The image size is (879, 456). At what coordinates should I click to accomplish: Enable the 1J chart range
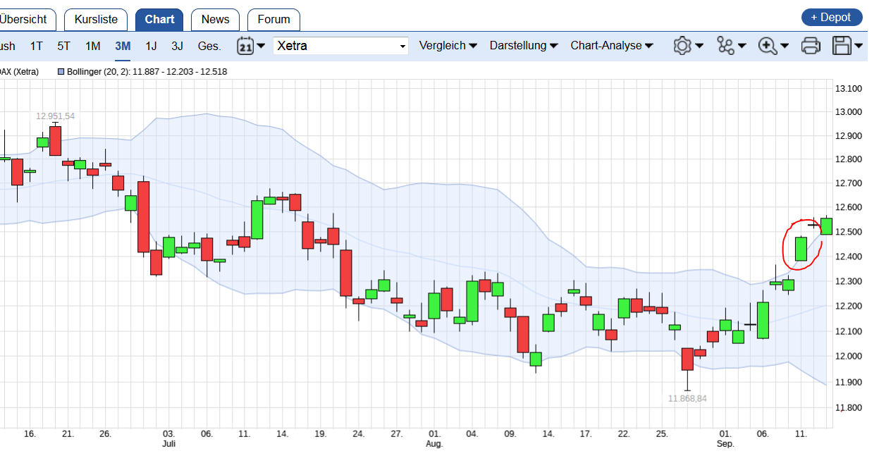(151, 45)
